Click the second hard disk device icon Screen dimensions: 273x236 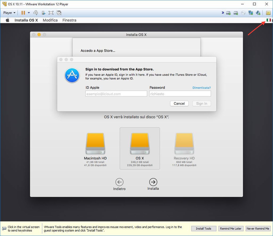(236, 13)
